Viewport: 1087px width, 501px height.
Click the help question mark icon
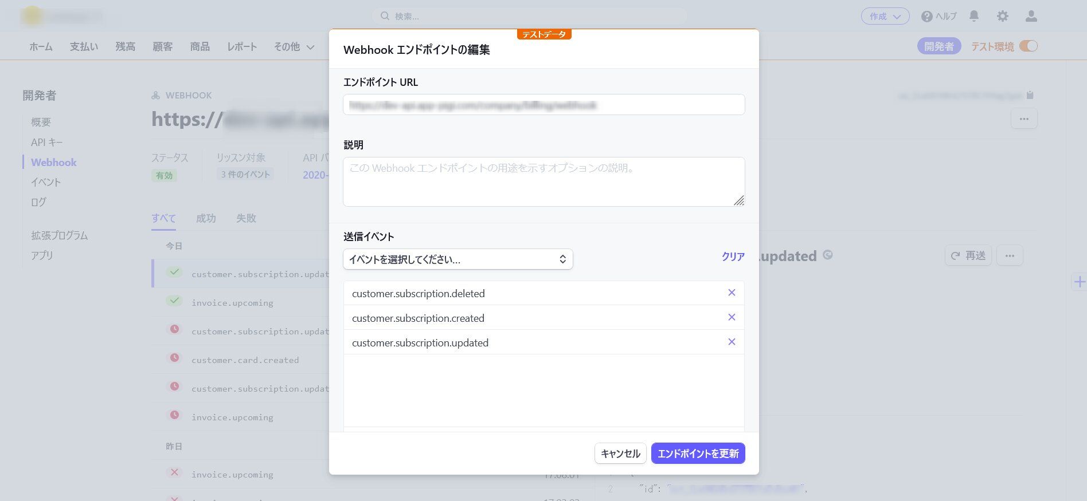pos(926,17)
